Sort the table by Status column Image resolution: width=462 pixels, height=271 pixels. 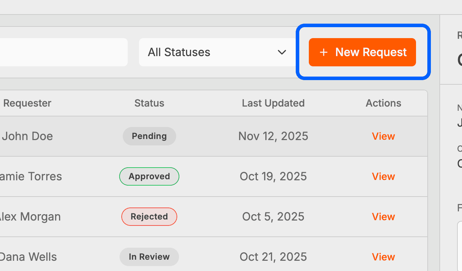pyautogui.click(x=149, y=103)
